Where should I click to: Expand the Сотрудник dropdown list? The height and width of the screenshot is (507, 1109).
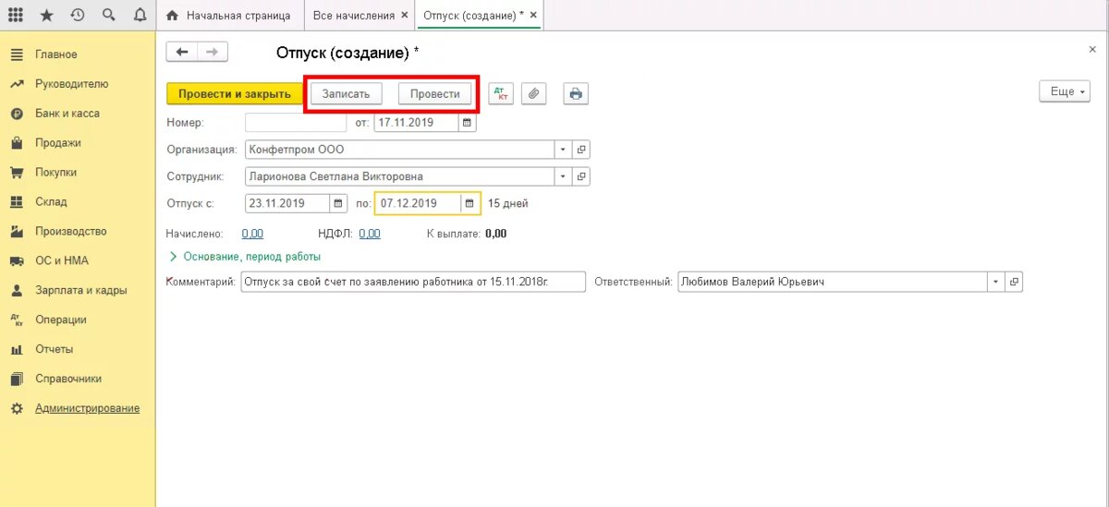point(563,176)
